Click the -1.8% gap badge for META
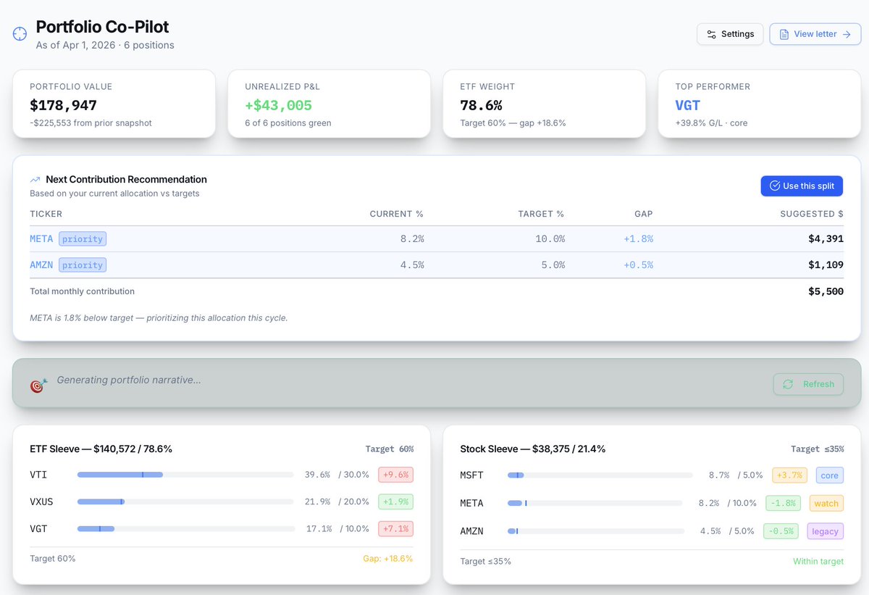Image resolution: width=869 pixels, height=595 pixels. click(x=783, y=503)
